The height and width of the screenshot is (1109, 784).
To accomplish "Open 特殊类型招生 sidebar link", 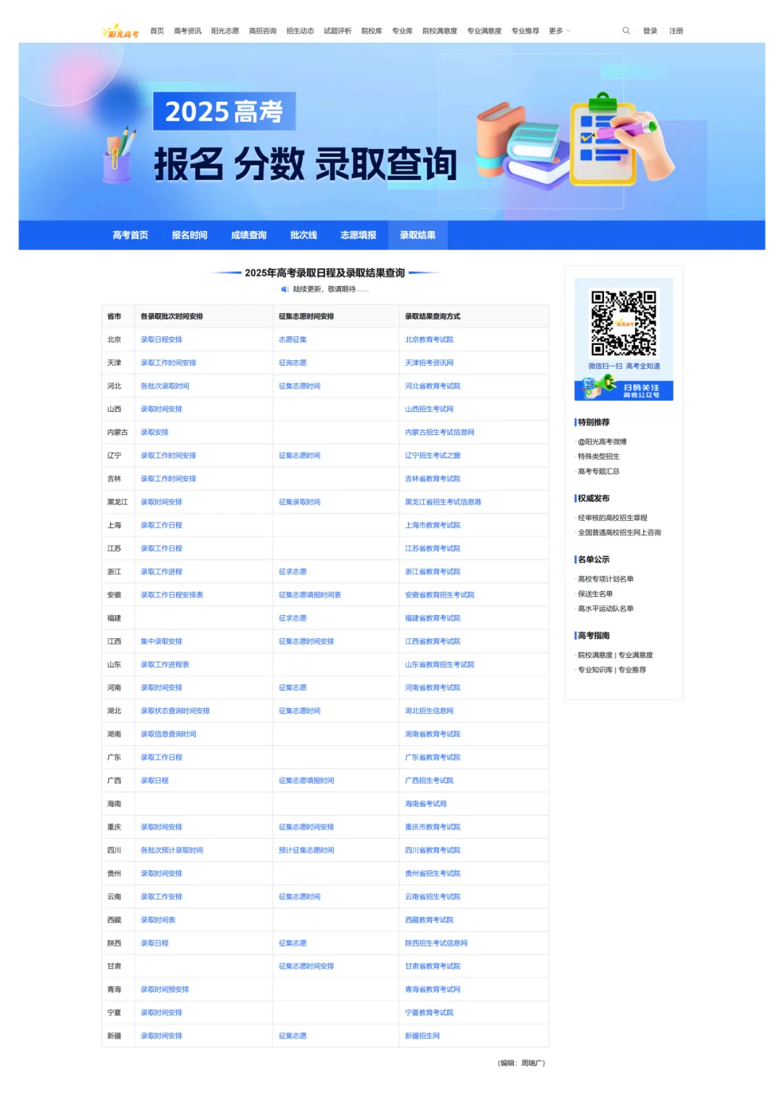I will point(598,457).
